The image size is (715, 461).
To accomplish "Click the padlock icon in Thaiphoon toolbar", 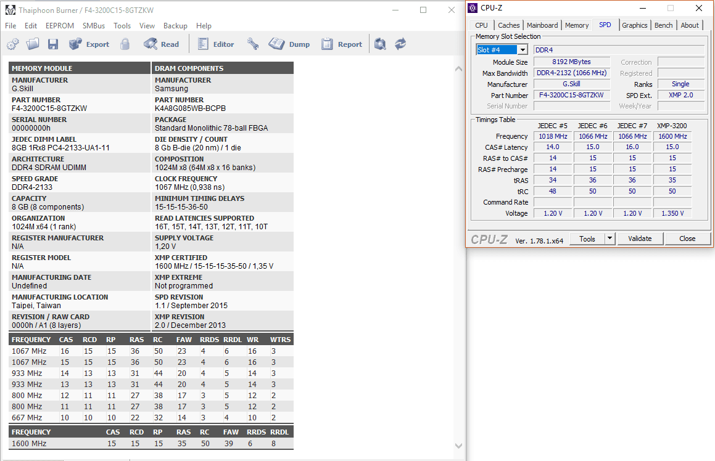I will (125, 44).
